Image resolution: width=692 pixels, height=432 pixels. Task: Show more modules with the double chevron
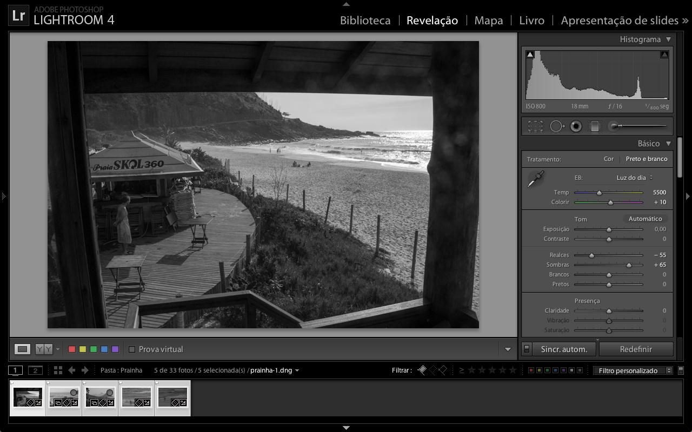[686, 21]
